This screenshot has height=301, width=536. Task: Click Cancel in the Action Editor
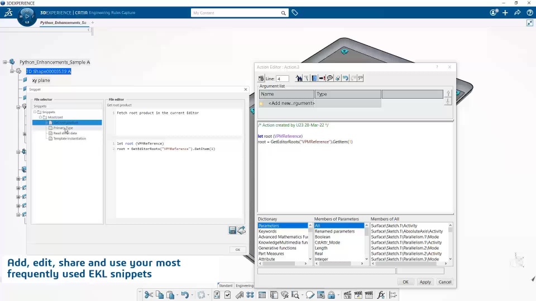pos(445,282)
